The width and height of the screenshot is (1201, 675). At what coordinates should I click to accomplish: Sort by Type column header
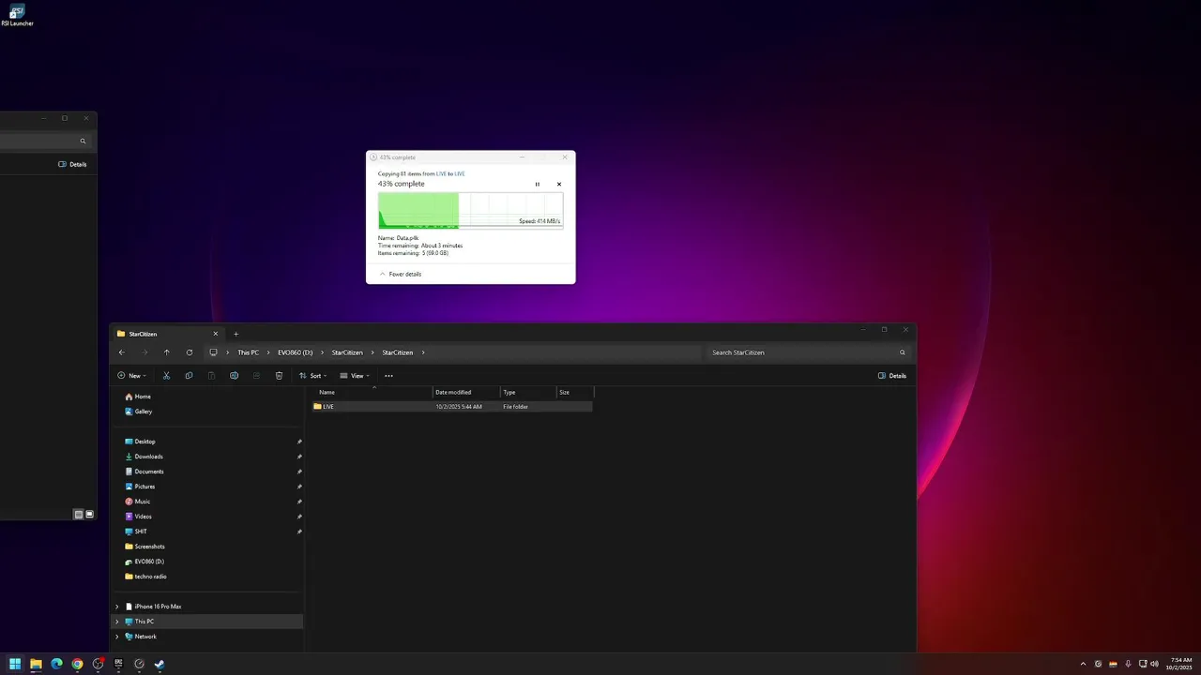[x=527, y=392]
